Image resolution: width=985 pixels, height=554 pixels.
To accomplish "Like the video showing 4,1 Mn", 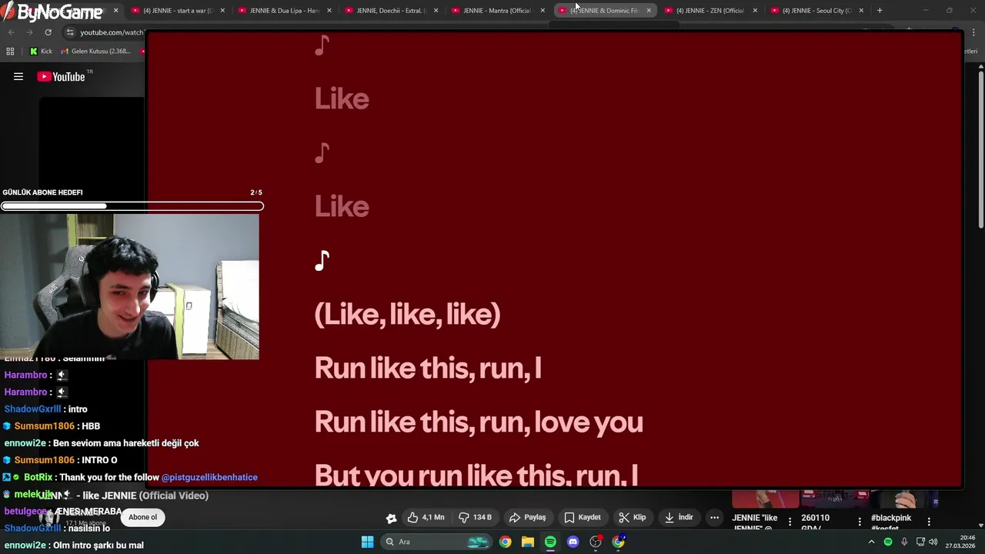I will point(426,518).
